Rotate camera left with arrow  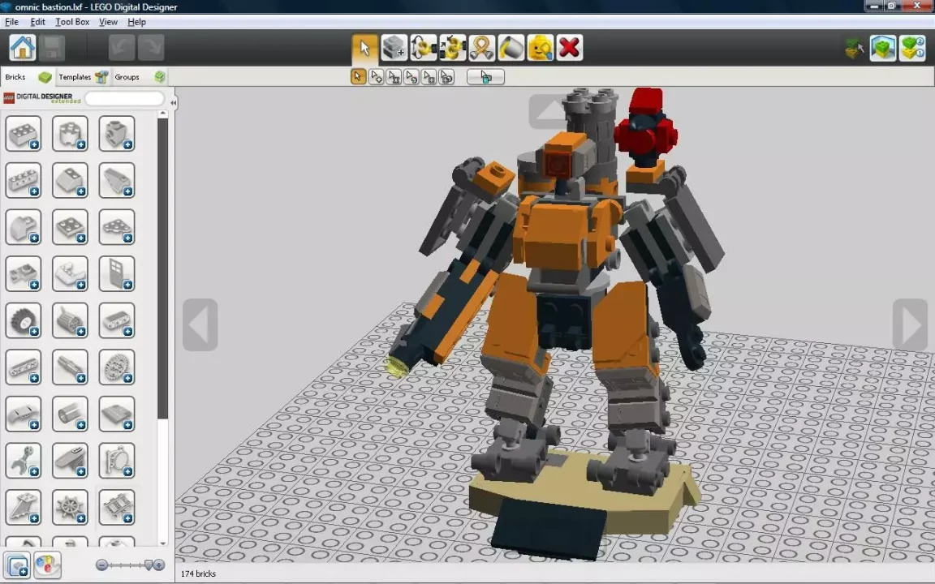[200, 324]
